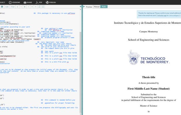Click the Tecnológico de Monterrey logo in preview
The image size is (181, 115).
[x=148, y=57]
